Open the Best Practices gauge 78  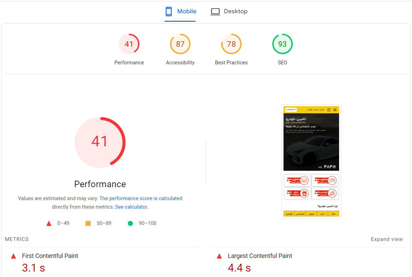pyautogui.click(x=231, y=44)
